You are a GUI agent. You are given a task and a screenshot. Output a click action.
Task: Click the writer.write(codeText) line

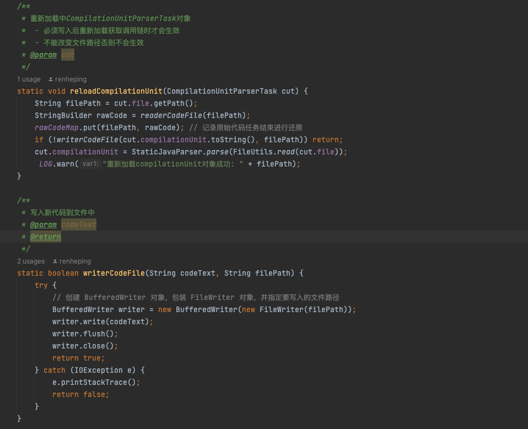[x=103, y=322]
